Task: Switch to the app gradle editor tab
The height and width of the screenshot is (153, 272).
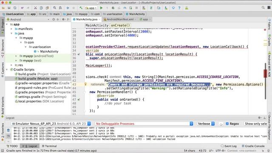Action: (x=145, y=19)
